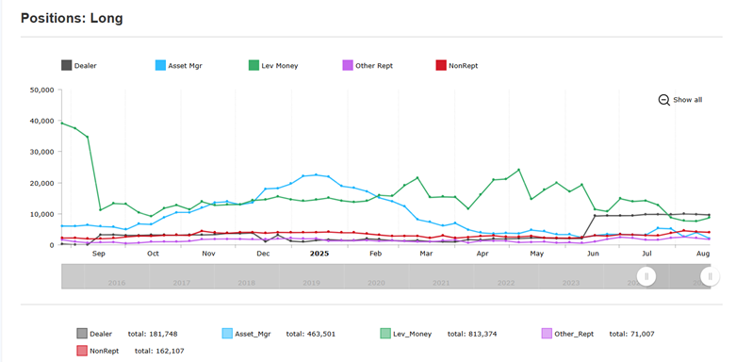This screenshot has width=736, height=362.
Task: Grab the right range handle of the time scrollbar
Action: point(710,276)
